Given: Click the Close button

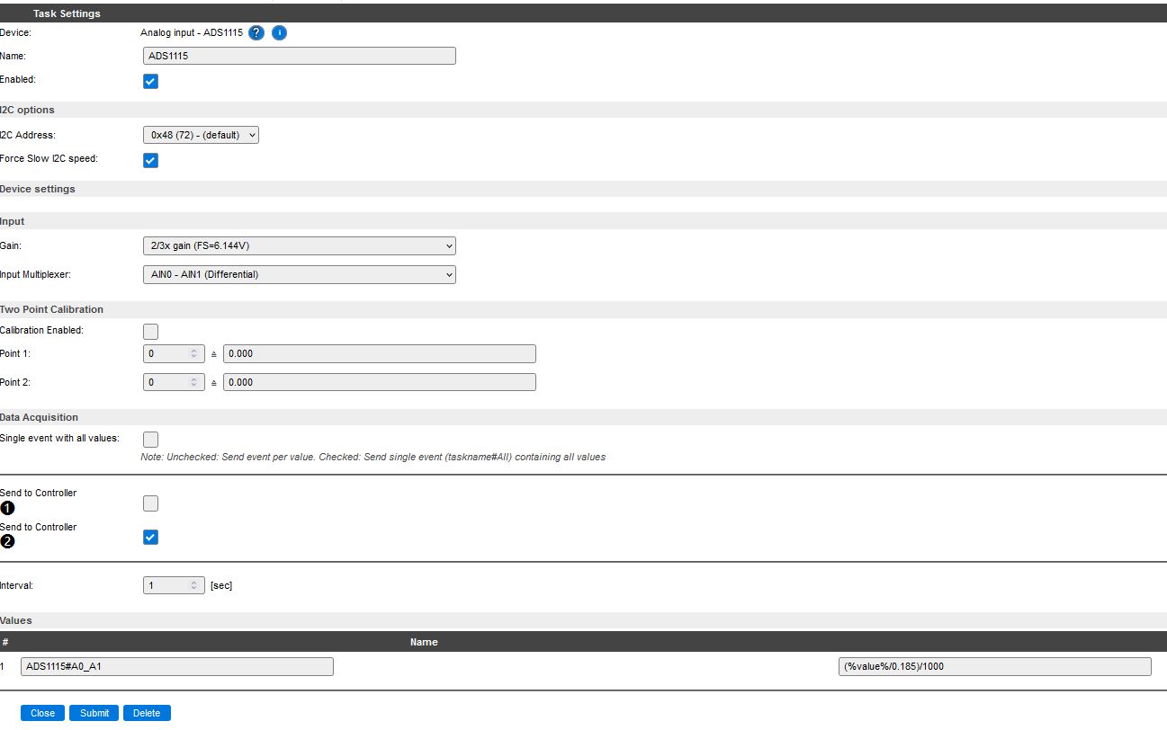Looking at the screenshot, I should tap(42, 713).
